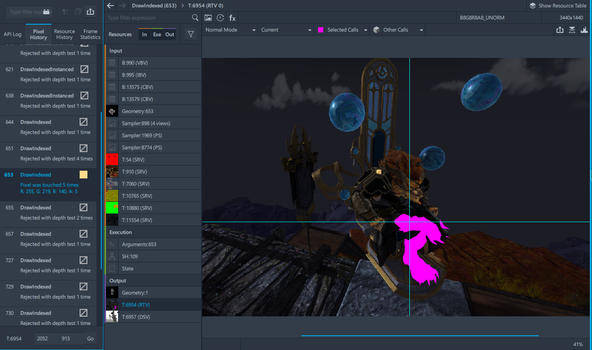Open the Other Calls dropdown
592x350 pixels.
397,30
